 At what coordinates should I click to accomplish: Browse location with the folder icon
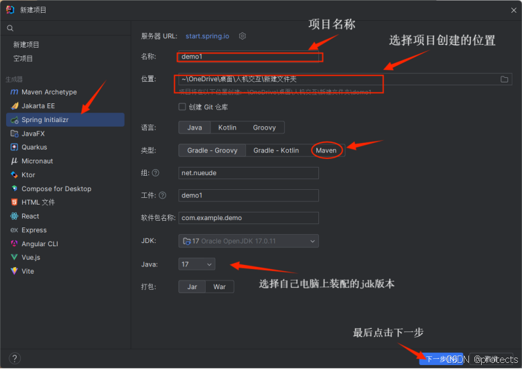click(504, 79)
